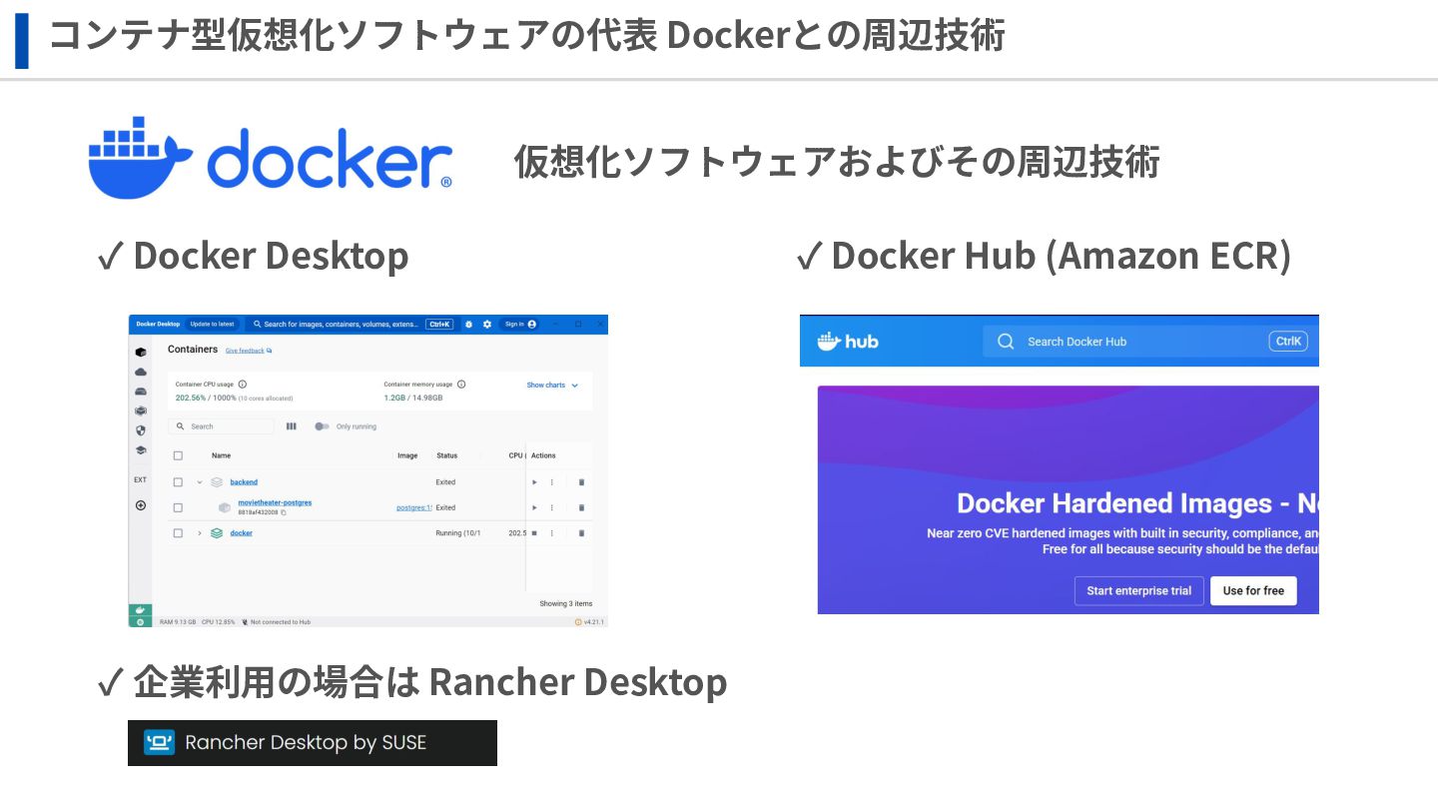Click the Docker Hub search magnifier icon
Viewport: 1438px width, 809px height.
click(1005, 342)
